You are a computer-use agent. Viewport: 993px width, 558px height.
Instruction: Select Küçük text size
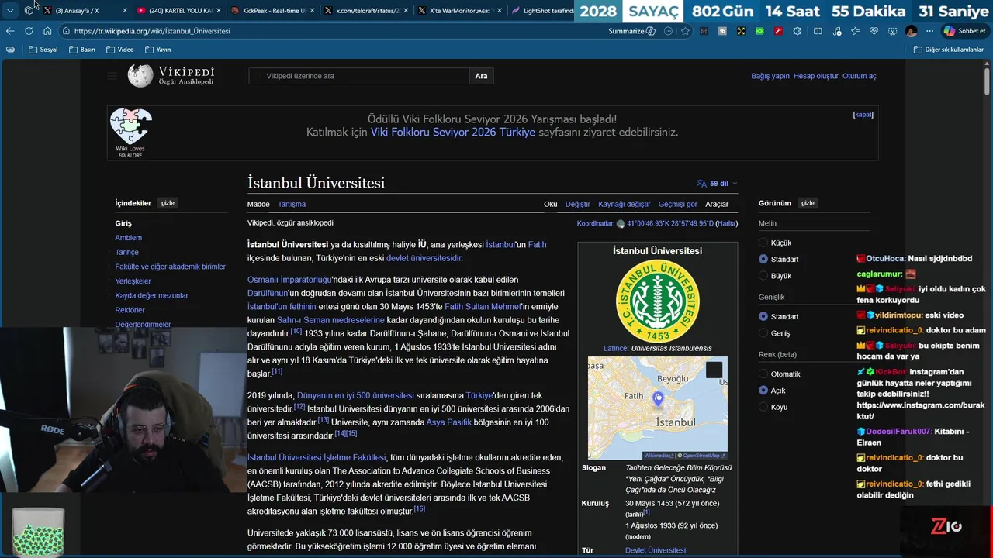(763, 243)
